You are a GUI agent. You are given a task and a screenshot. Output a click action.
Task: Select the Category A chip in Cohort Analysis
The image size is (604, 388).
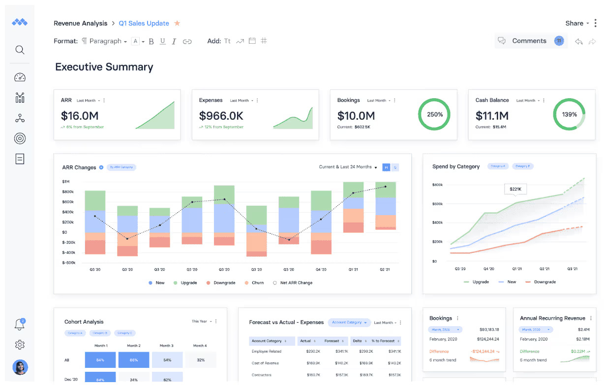pos(74,333)
